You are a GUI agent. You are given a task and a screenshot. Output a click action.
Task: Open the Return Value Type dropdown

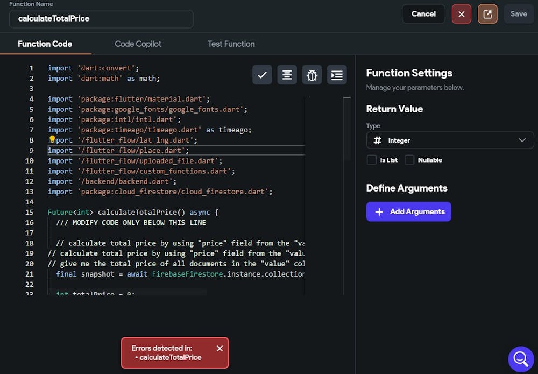450,140
